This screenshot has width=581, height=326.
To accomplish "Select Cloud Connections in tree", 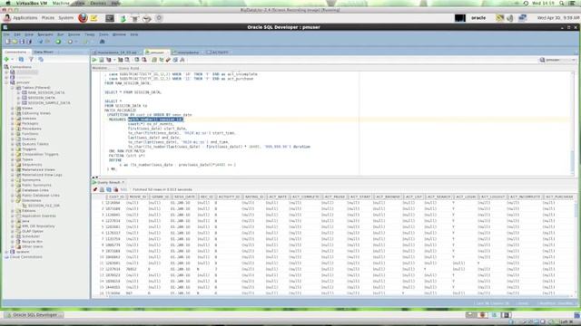I will (x=26, y=257).
